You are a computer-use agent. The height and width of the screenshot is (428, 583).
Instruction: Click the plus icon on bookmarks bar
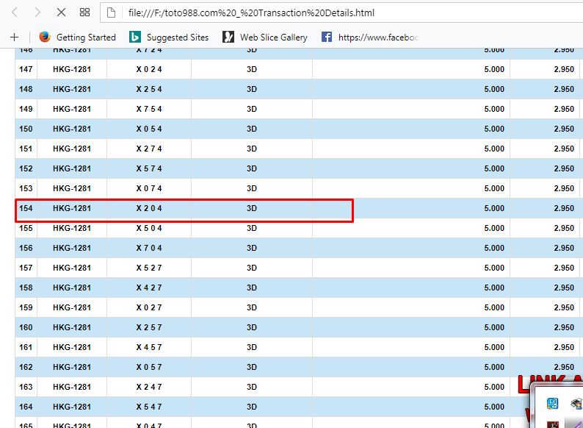click(x=14, y=37)
